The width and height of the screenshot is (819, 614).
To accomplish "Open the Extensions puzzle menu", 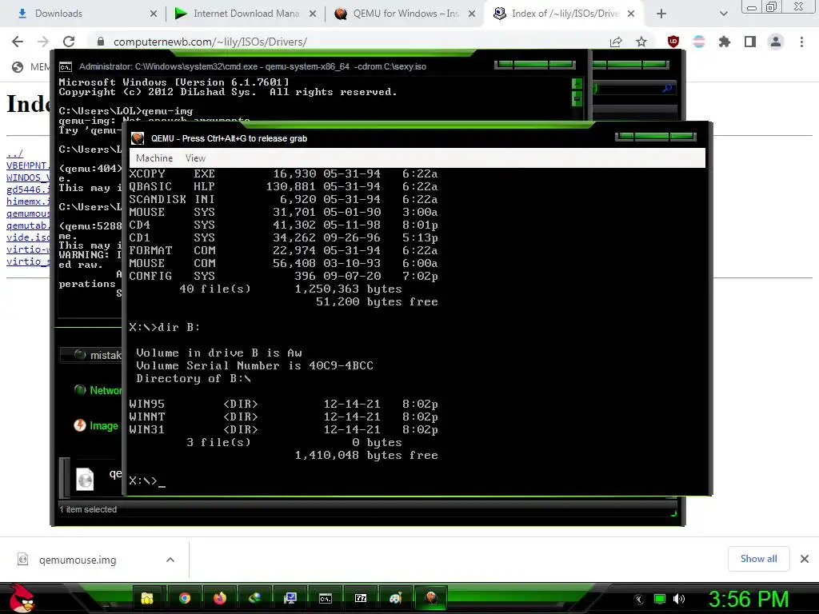I will pos(725,42).
